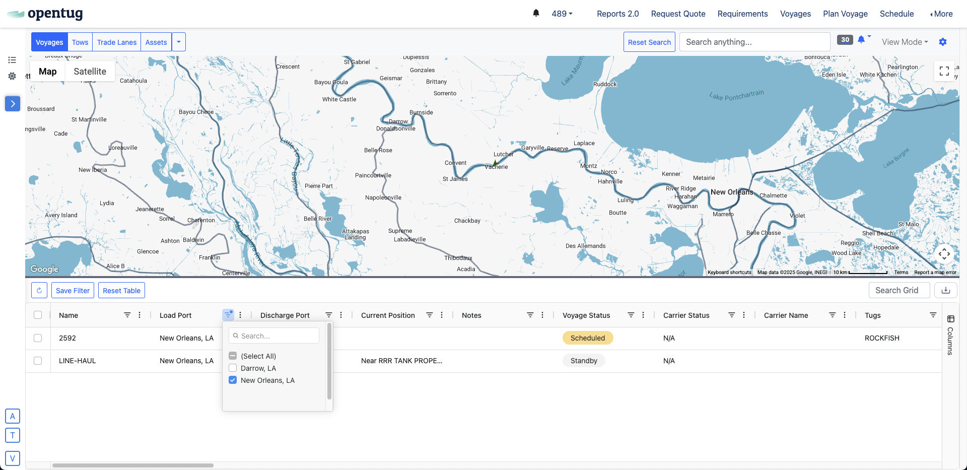967x470 pixels.
Task: Click the notification bell icon in top bar
Action: pos(536,13)
